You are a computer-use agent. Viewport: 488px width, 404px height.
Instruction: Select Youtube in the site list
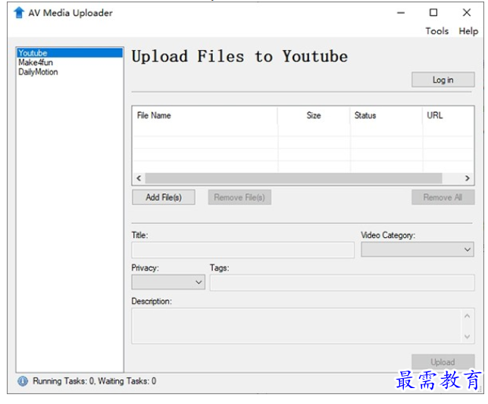coord(70,53)
